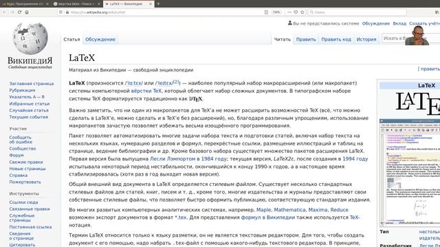440x247 pixels.
Task: Follow the Mathematica link
Action: tap(289, 210)
